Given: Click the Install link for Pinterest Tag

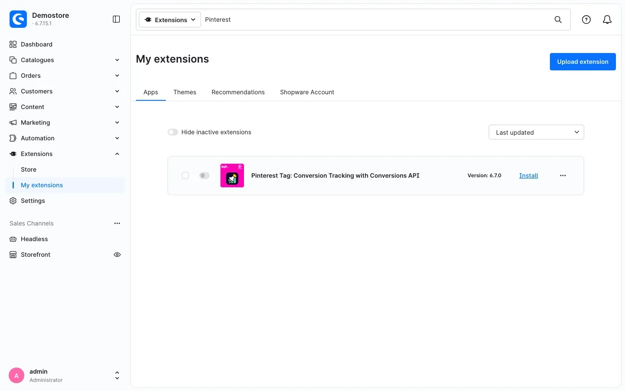Looking at the screenshot, I should (x=529, y=176).
